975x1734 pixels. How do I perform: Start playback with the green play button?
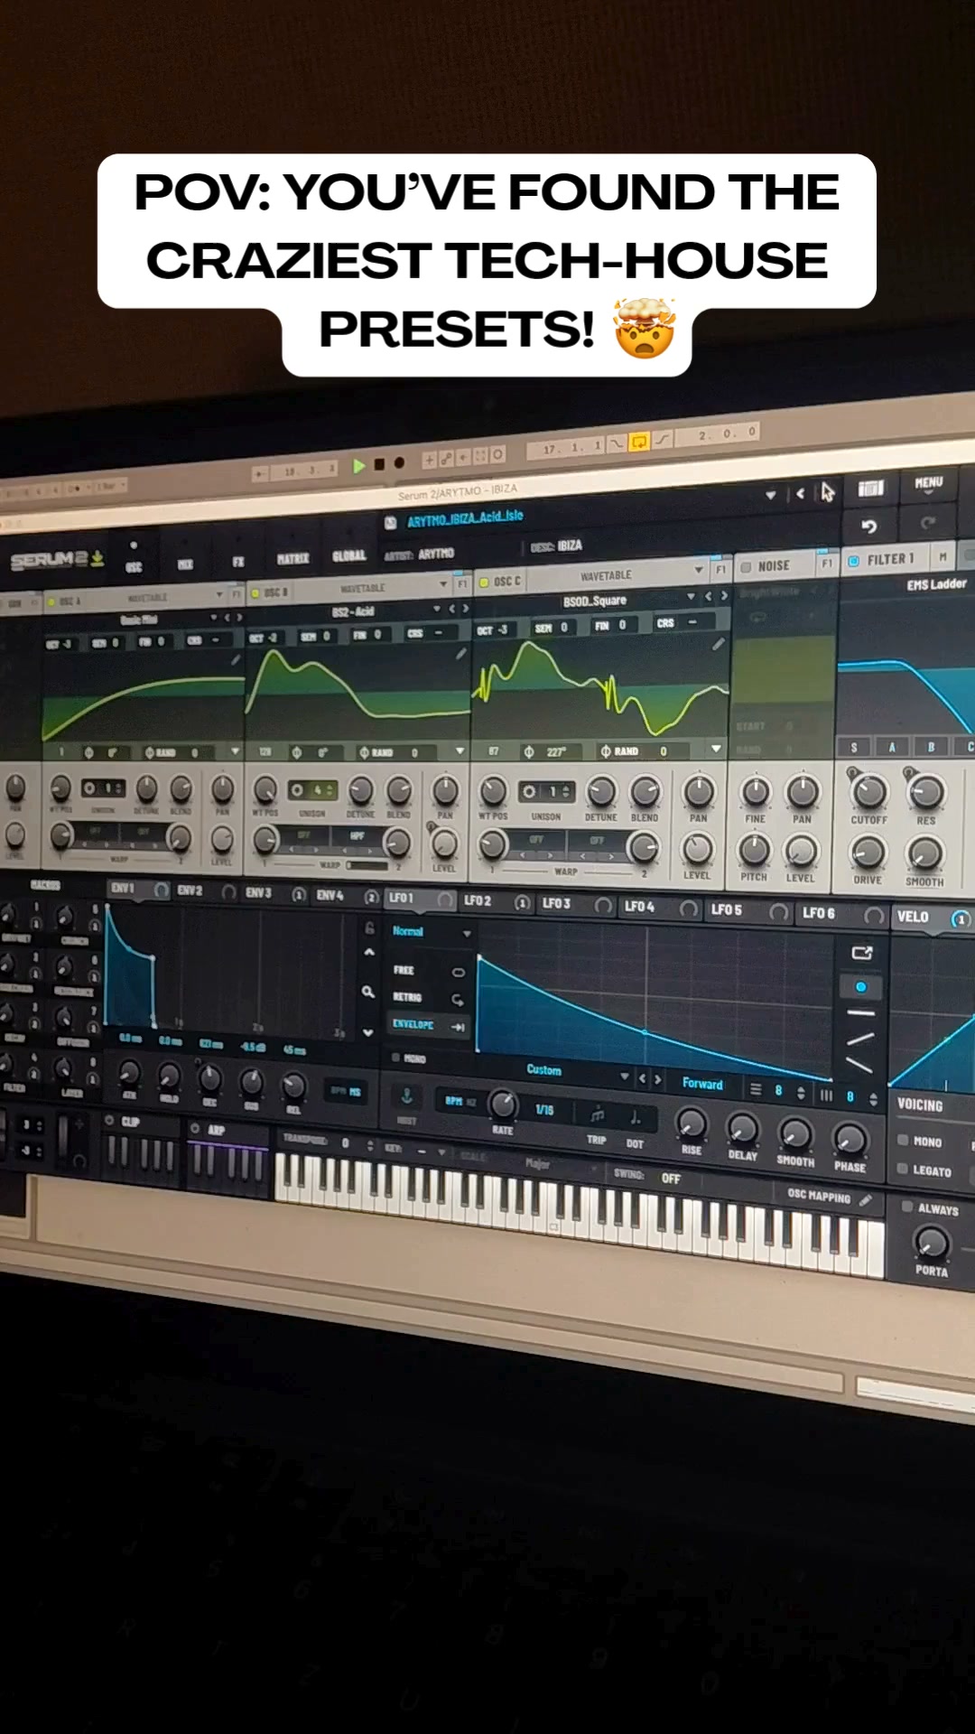(x=359, y=465)
